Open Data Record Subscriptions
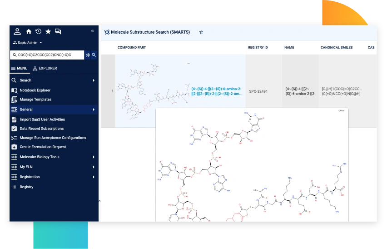 click(x=54, y=129)
